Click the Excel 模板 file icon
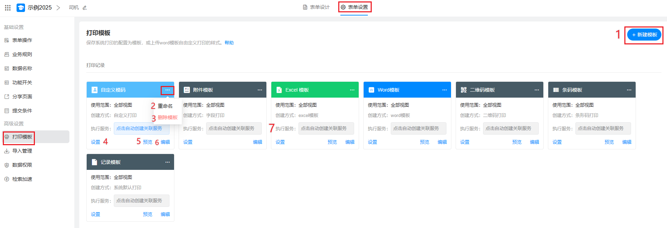 coord(279,90)
